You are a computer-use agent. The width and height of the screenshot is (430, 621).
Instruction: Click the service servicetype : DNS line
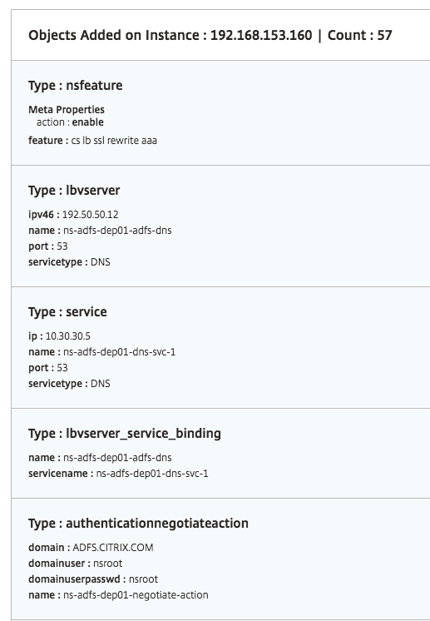coord(69,384)
